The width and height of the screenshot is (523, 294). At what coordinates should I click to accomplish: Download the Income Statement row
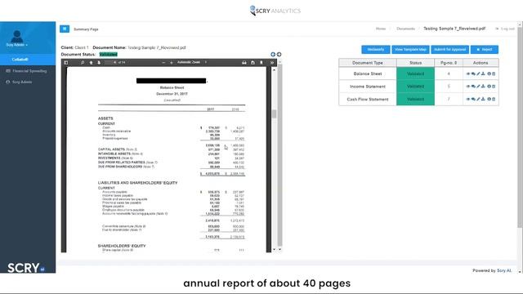click(483, 87)
